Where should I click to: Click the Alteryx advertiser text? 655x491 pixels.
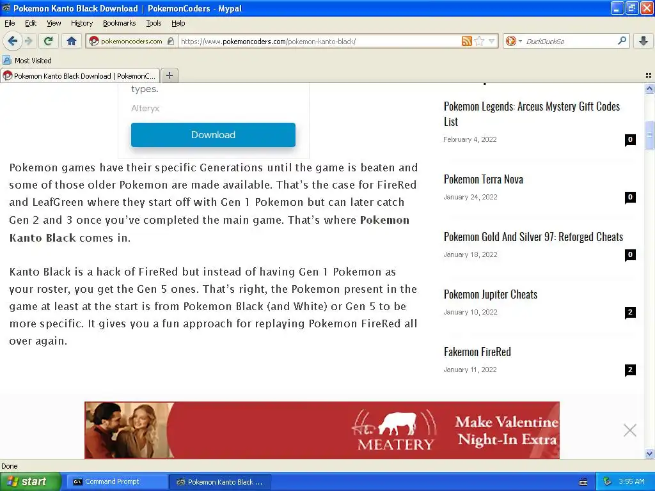click(x=145, y=108)
